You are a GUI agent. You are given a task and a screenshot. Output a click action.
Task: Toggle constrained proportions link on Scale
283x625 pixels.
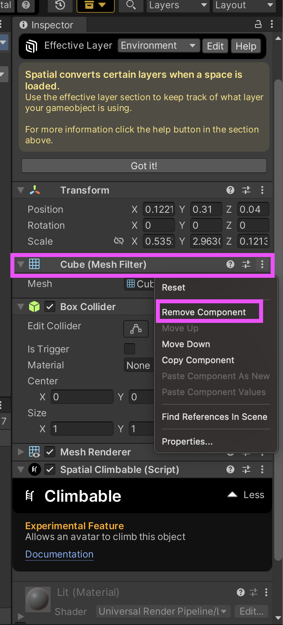pos(119,241)
